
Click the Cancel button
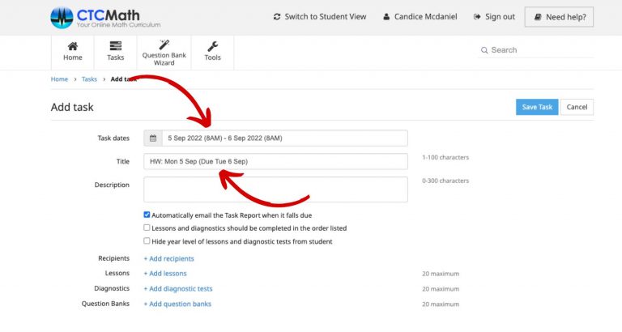click(577, 107)
